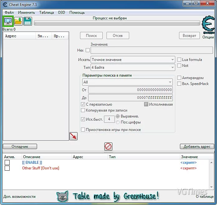Click the open process computer icon
Viewport: 217px width, 205px height.
8,21
